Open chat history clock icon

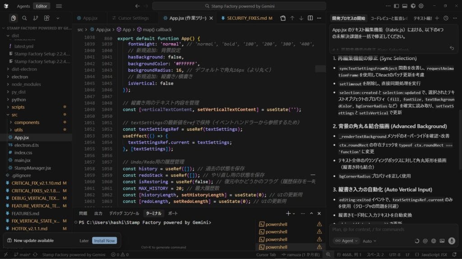(x=446, y=18)
